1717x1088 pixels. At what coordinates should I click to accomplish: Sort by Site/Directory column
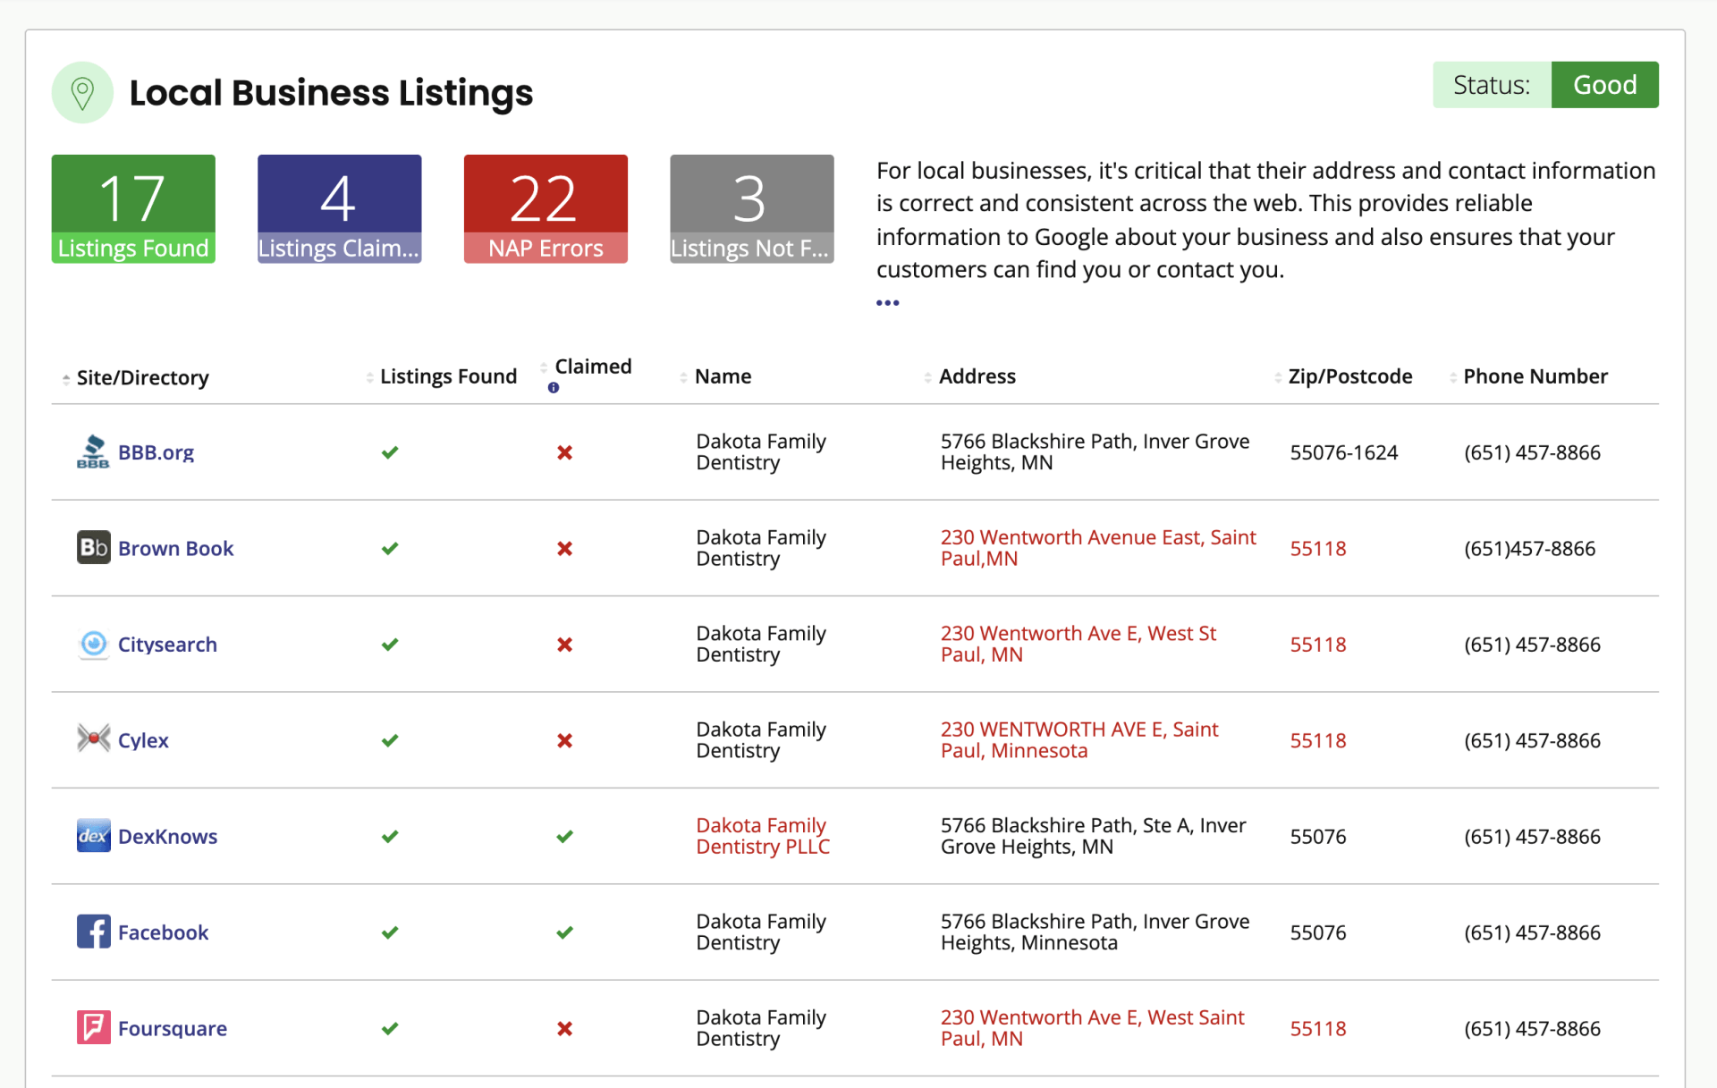pos(142,377)
